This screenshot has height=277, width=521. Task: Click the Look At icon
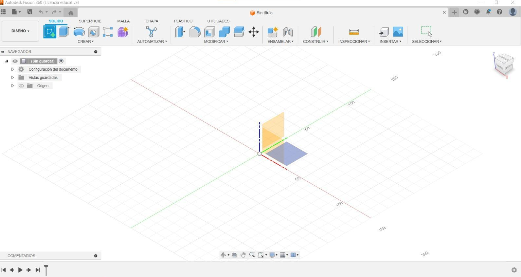pyautogui.click(x=234, y=255)
